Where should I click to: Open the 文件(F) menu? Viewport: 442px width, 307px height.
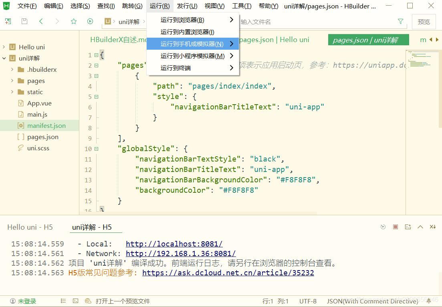click(27, 6)
